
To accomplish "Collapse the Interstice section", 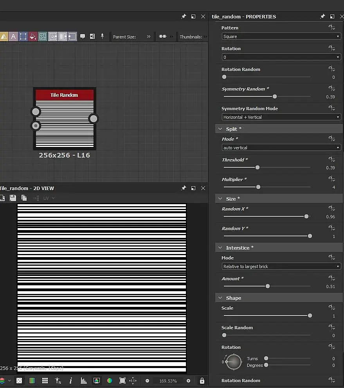I will [220, 248].
